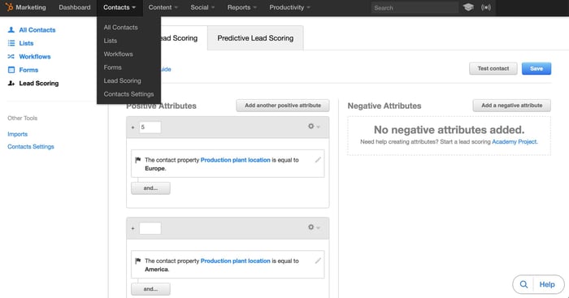Click the Lists icon in sidebar
This screenshot has width=569, height=298.
point(11,43)
